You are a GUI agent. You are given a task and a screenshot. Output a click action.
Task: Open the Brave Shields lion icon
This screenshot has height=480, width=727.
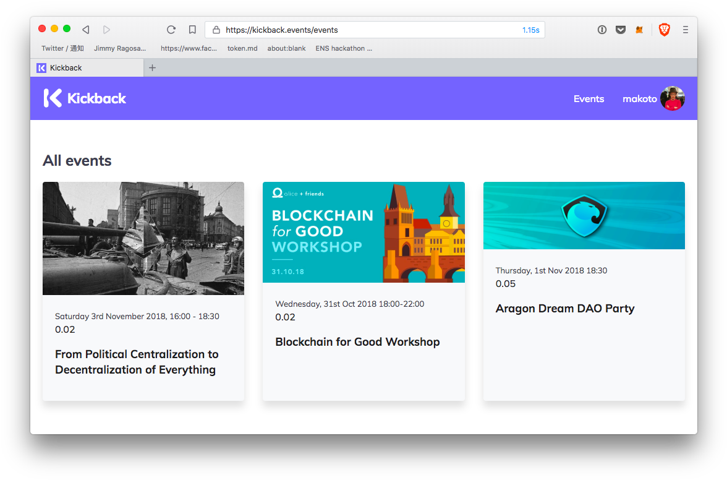click(x=664, y=30)
